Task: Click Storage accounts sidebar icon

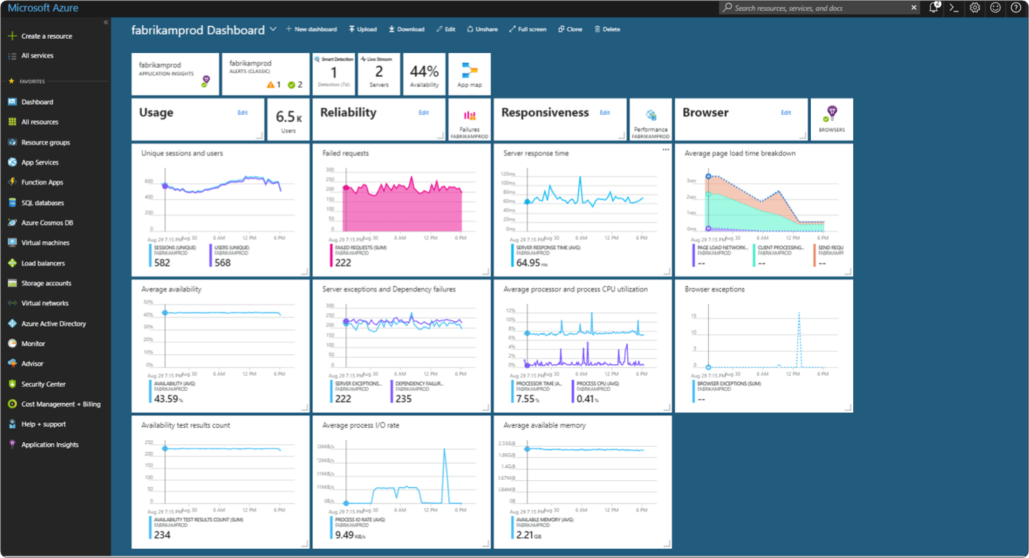Action: [11, 283]
